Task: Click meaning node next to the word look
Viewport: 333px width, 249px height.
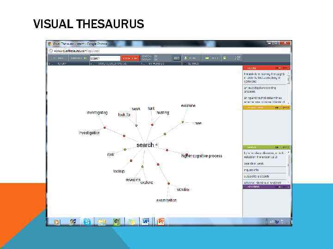Action: (x=125, y=149)
